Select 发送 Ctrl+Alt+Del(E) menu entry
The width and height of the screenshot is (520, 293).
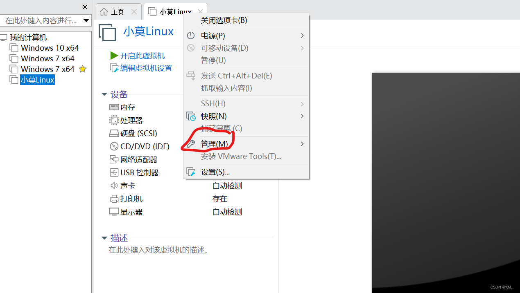[246, 76]
